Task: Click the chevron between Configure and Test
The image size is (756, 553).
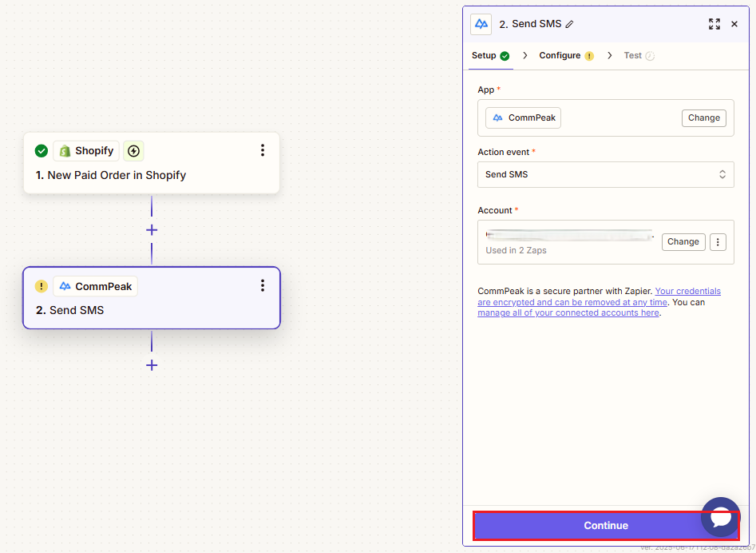Action: click(x=609, y=55)
